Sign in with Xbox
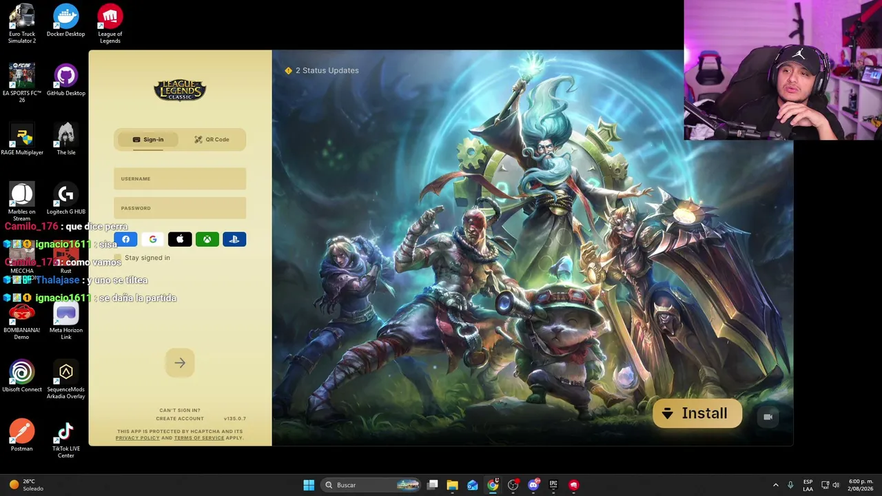Viewport: 882px width, 496px height. (207, 239)
